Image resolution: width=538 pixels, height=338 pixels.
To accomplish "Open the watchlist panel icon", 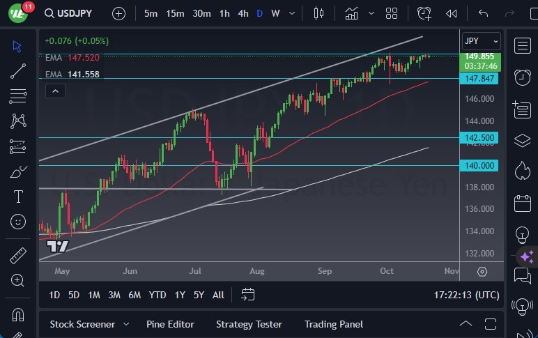I will point(522,45).
